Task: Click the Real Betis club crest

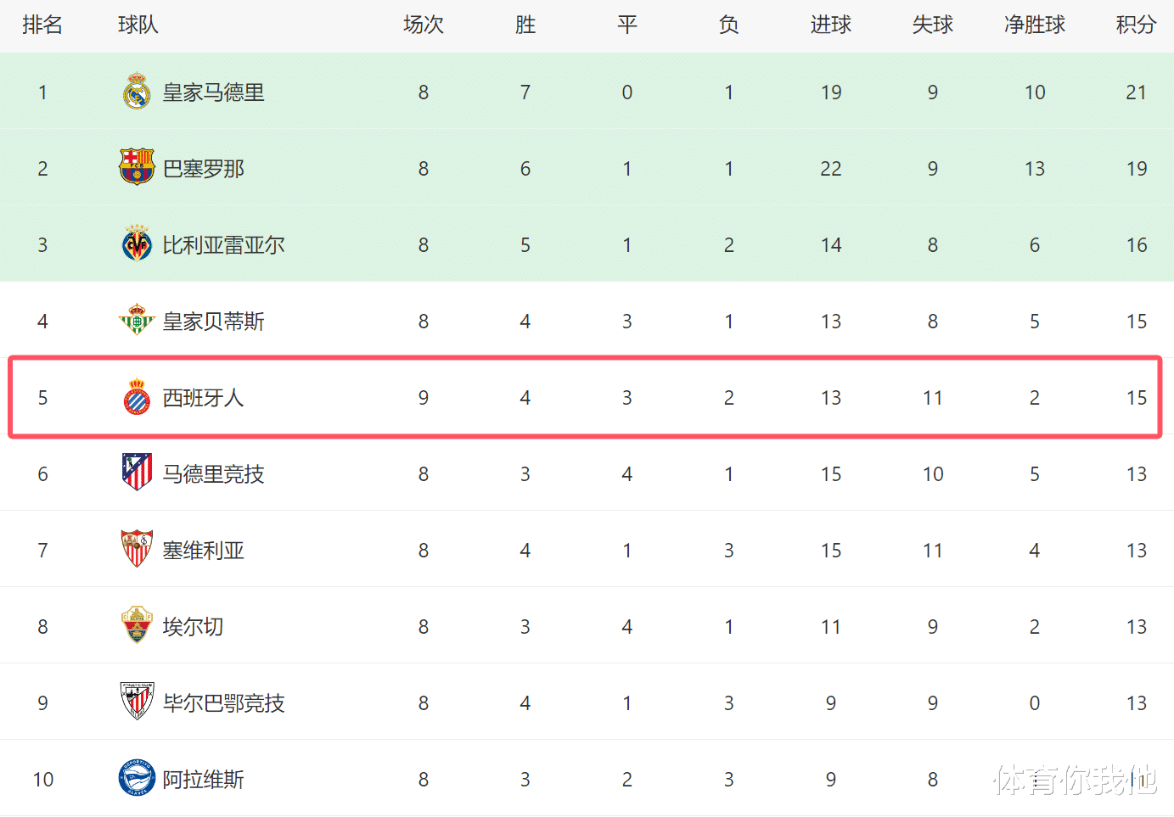Action: (x=137, y=321)
